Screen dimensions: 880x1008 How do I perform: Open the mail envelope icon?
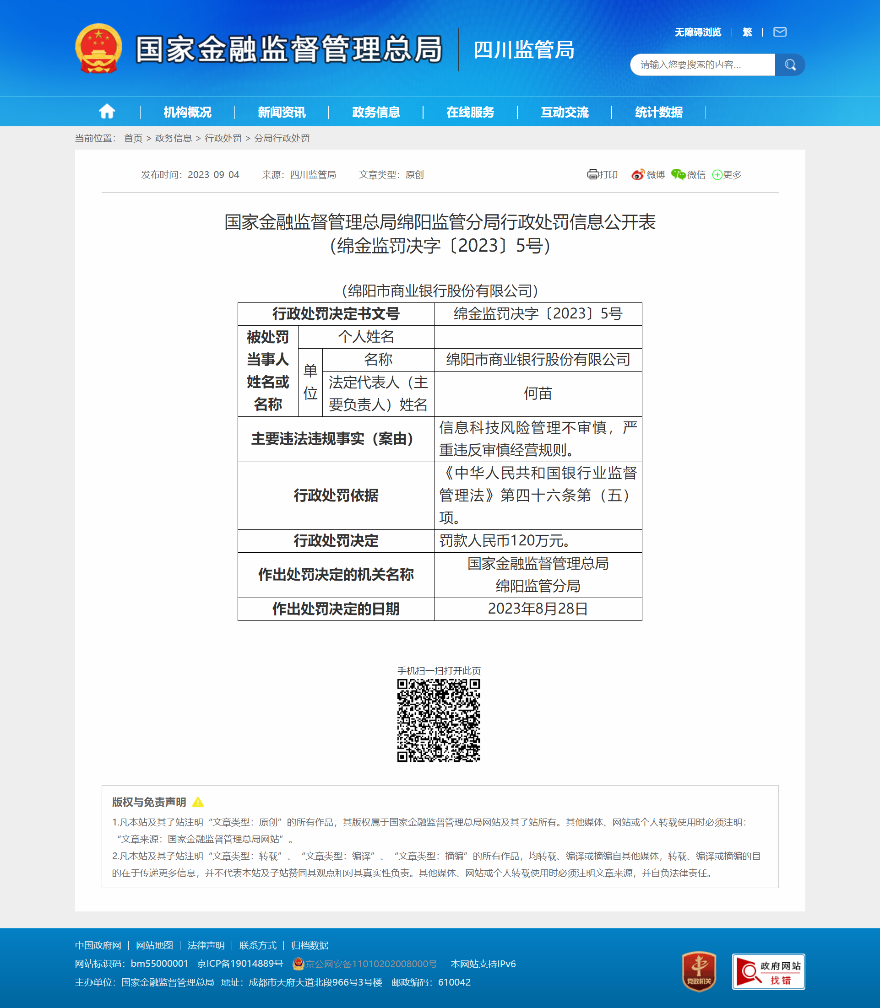780,32
